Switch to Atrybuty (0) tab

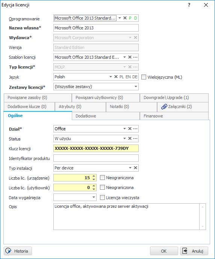pyautogui.click(x=80, y=107)
